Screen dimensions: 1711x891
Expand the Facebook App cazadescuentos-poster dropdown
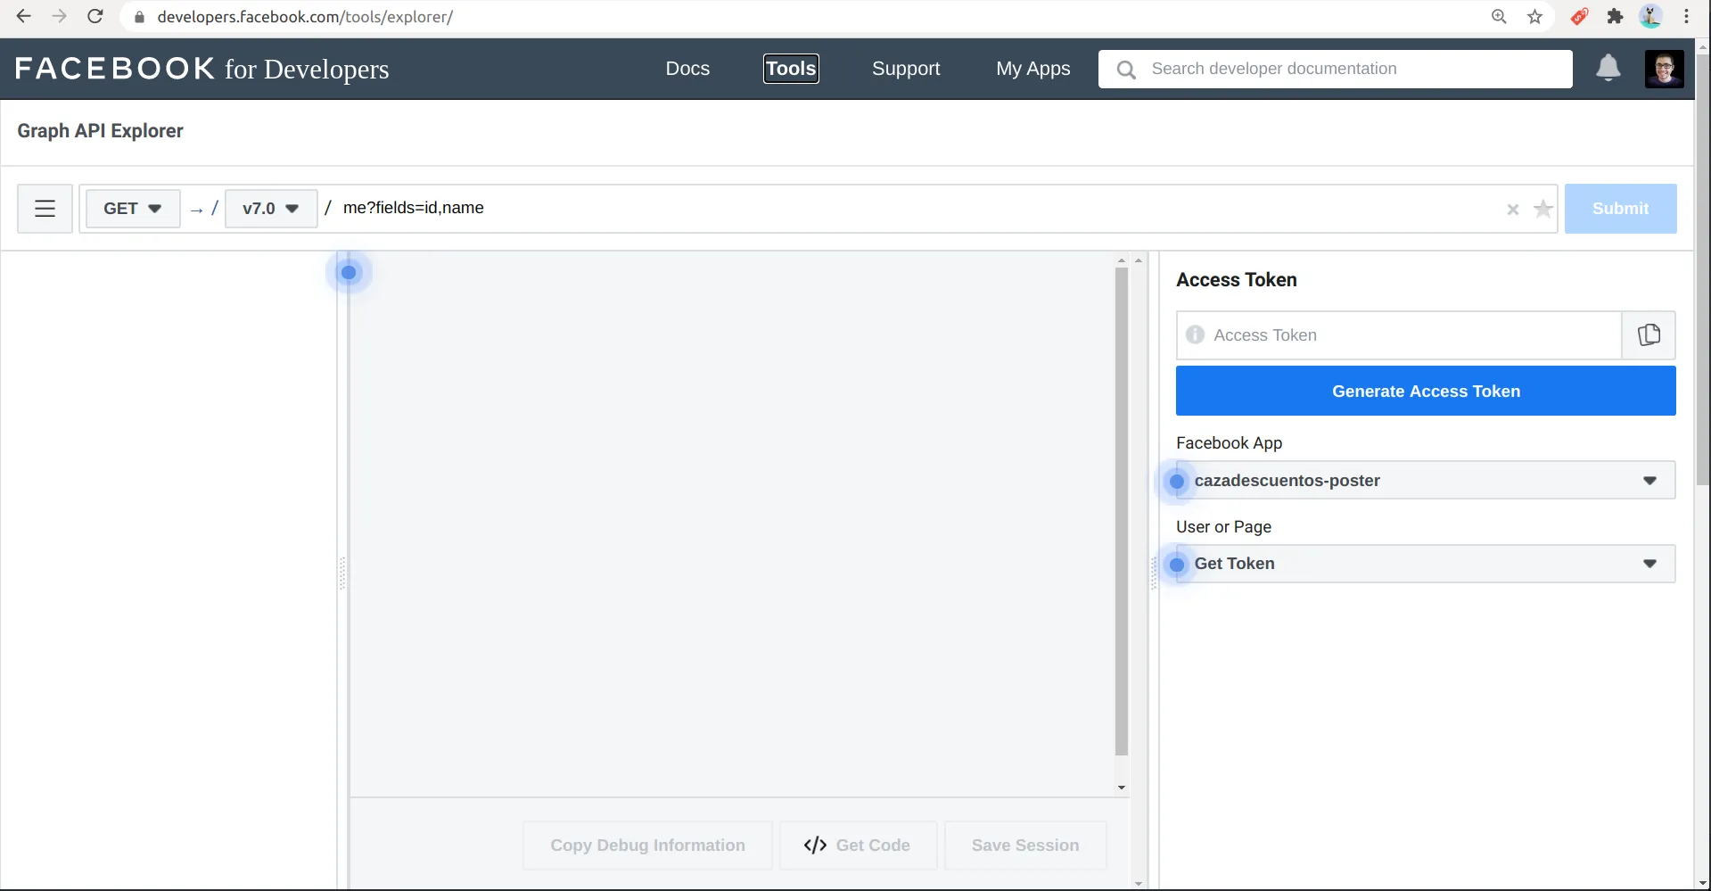[x=1426, y=480]
